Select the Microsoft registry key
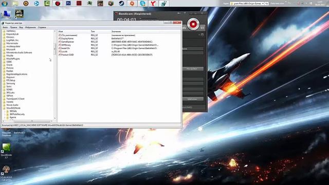The image size is (329, 185). click(11, 49)
